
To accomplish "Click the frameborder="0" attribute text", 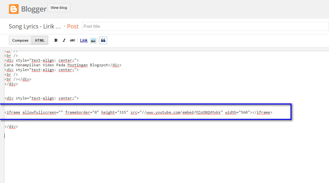I will (82, 112).
